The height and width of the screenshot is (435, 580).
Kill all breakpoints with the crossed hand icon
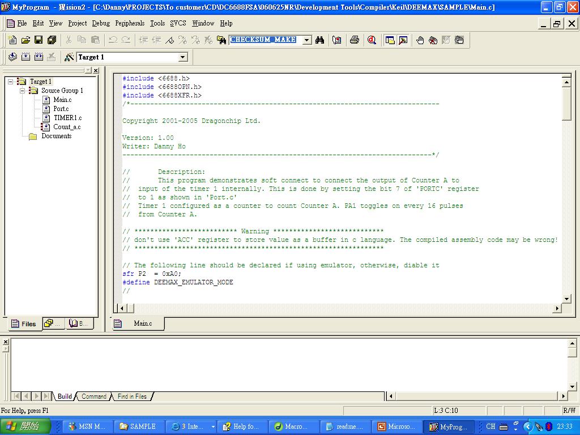point(433,40)
